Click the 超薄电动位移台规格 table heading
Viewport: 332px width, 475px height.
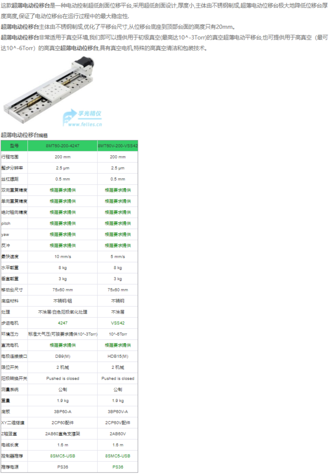click(x=24, y=135)
